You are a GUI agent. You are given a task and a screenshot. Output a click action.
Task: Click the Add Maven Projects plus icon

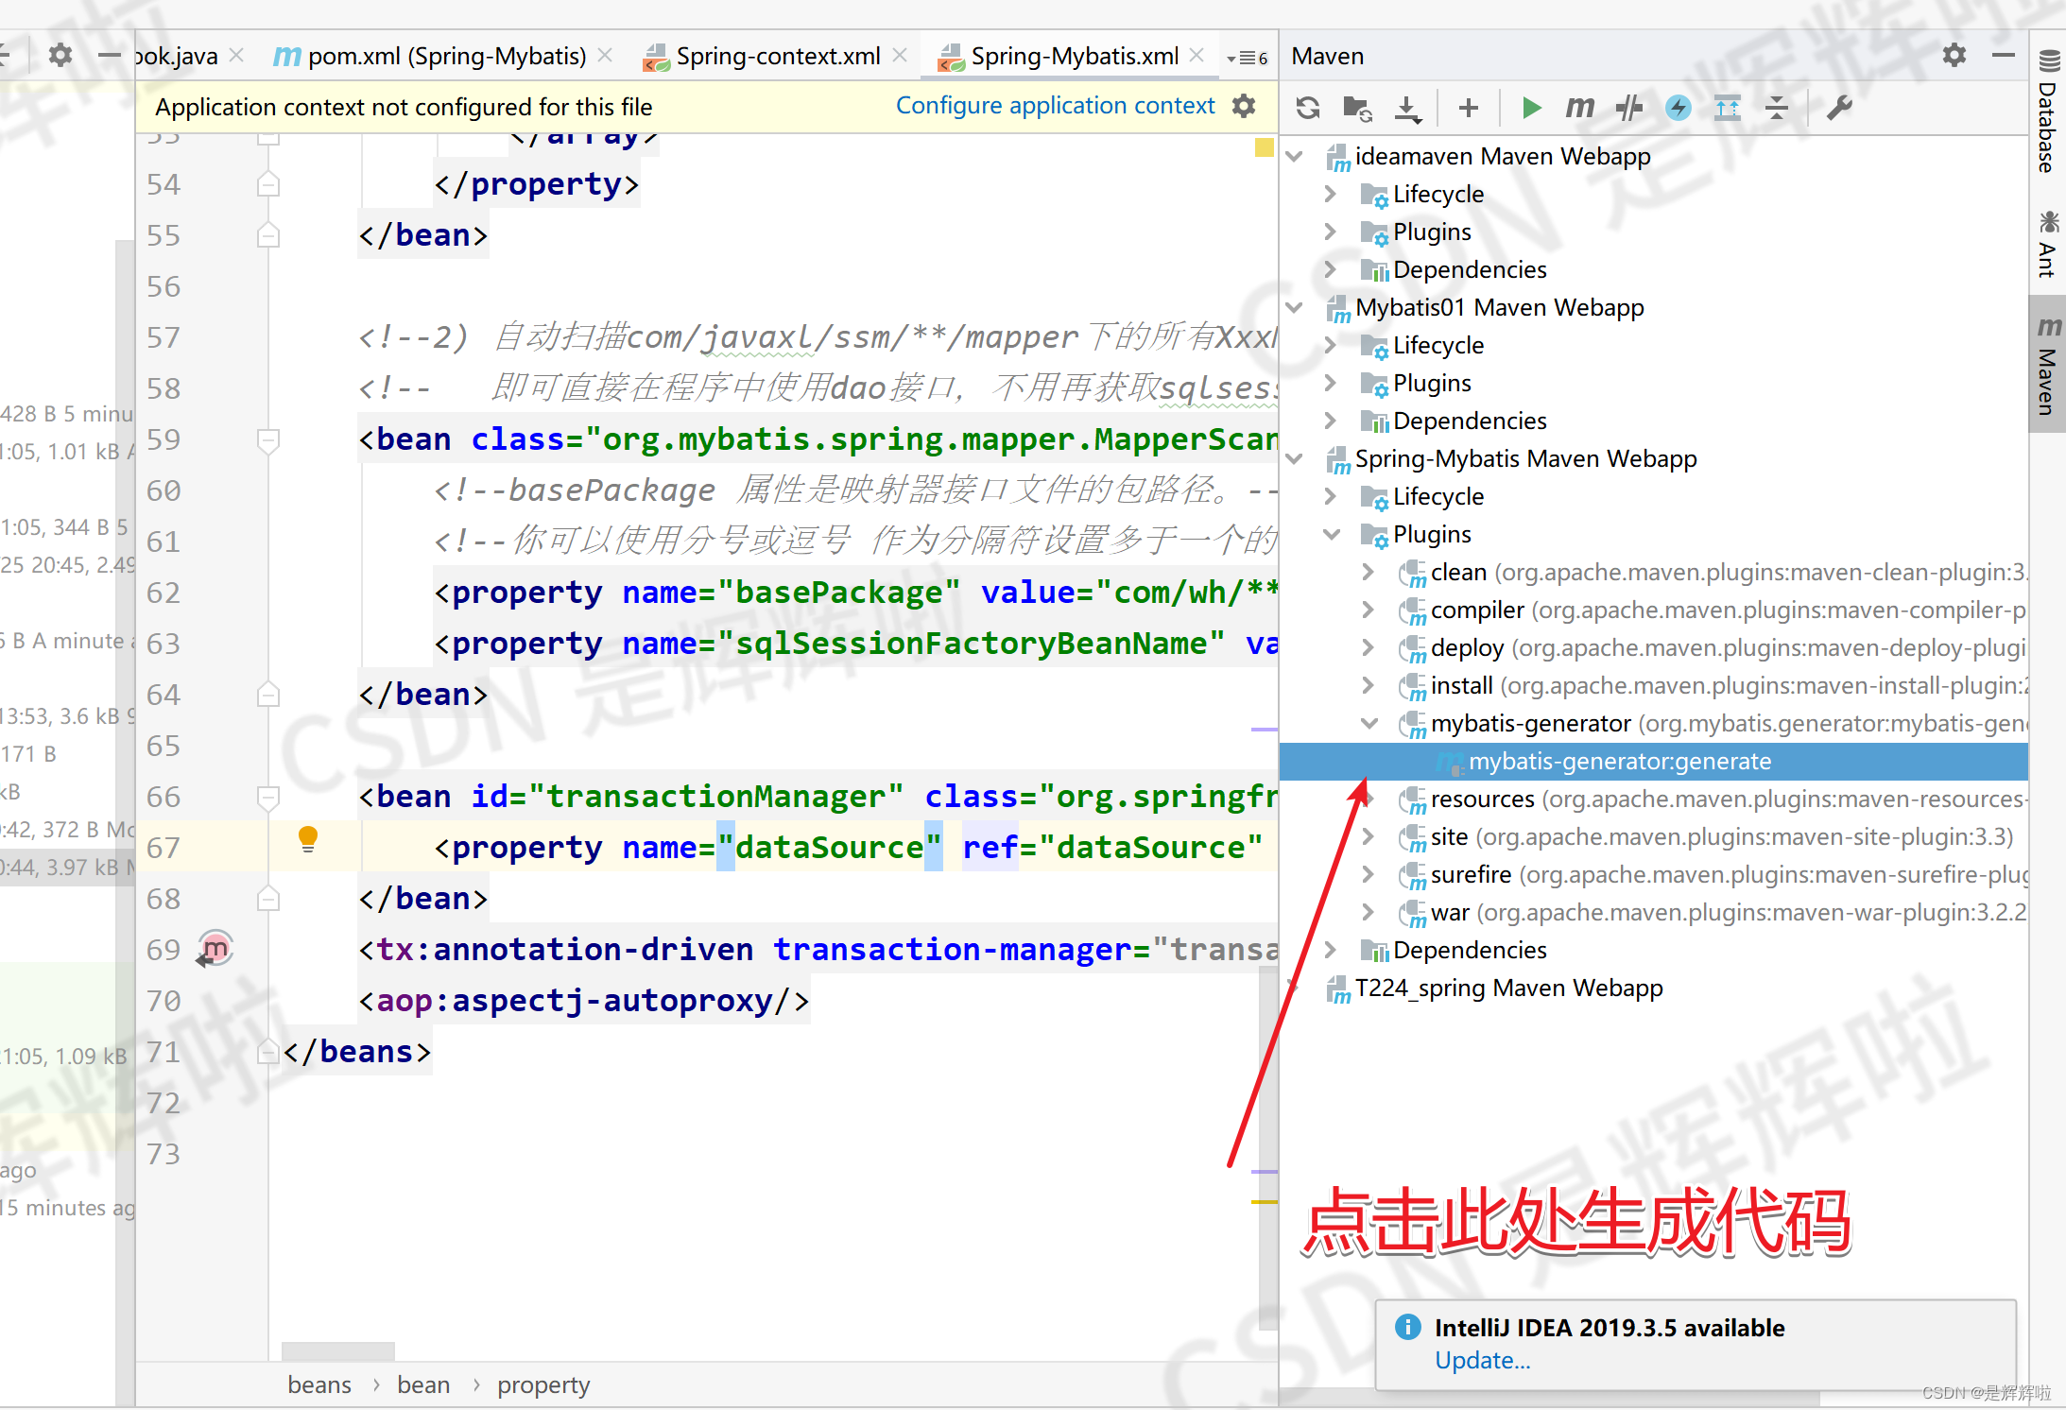1468,108
